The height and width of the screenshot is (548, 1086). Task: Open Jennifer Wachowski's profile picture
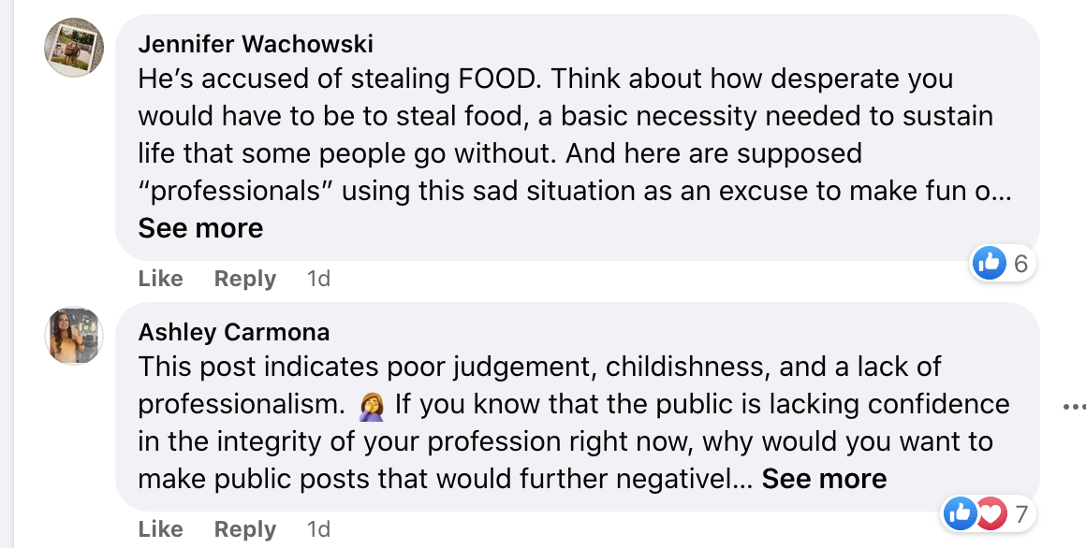coord(73,46)
